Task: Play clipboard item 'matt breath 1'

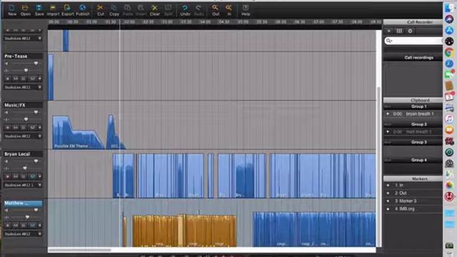Action: point(388,131)
